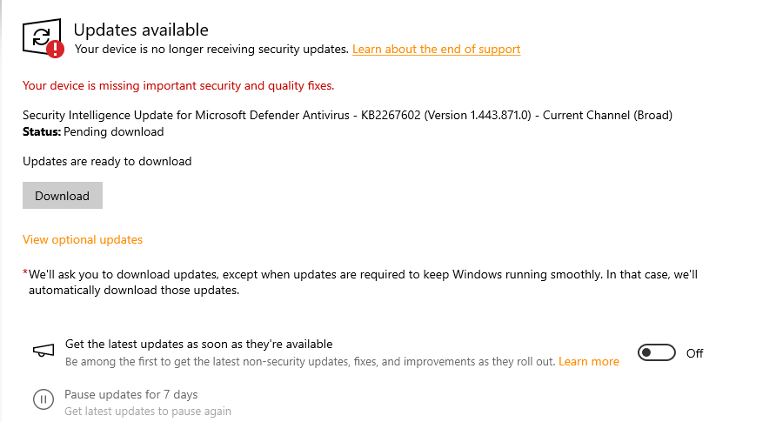Click the megaphone icon for latest updates
This screenshot has width=776, height=422.
pyautogui.click(x=43, y=352)
